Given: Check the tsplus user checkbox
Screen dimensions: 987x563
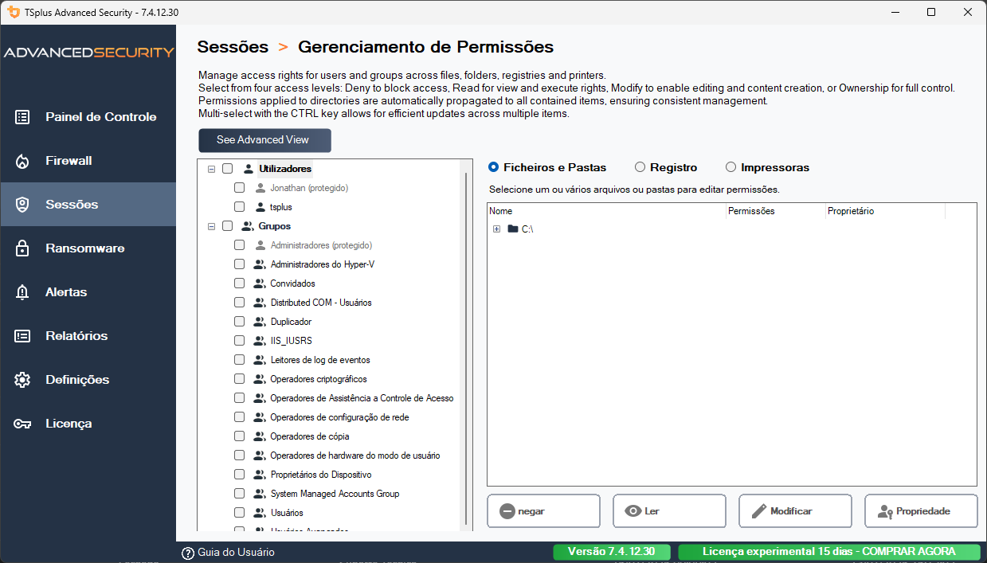Looking at the screenshot, I should (x=239, y=206).
